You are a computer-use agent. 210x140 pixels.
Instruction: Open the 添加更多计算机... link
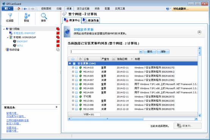pyautogui.click(x=16, y=116)
